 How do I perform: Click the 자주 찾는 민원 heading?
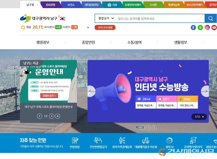pos(33,140)
